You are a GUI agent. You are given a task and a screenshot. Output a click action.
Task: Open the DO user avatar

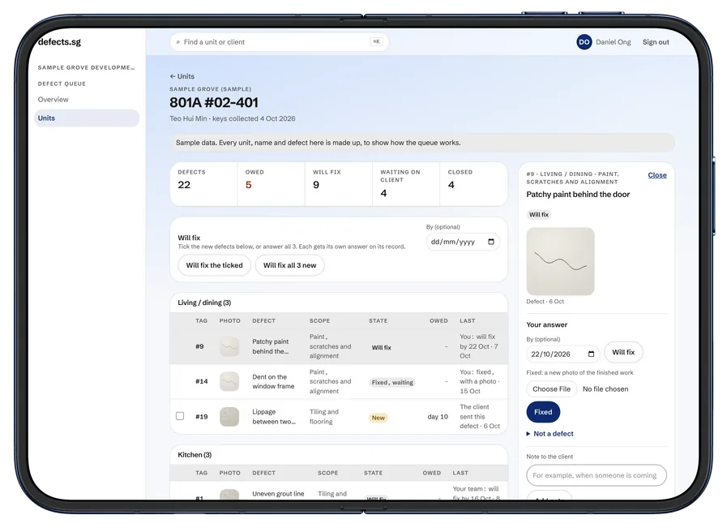tap(584, 42)
